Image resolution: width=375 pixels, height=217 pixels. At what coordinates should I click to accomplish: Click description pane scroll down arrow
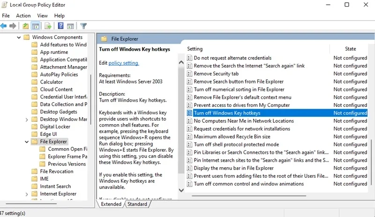pyautogui.click(x=181, y=190)
